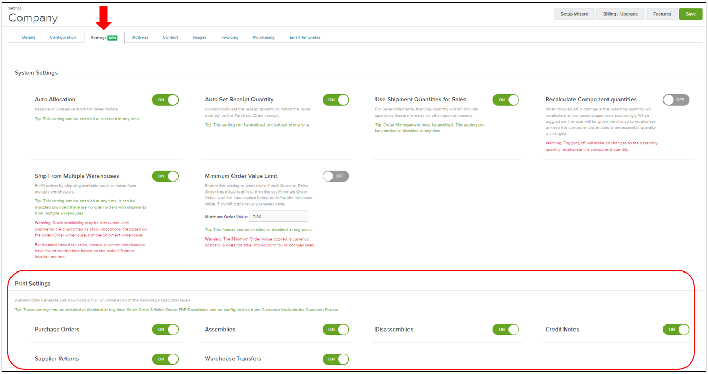Click the 'Minimum Order Value:' field label
Image resolution: width=708 pixels, height=374 pixels.
click(226, 217)
